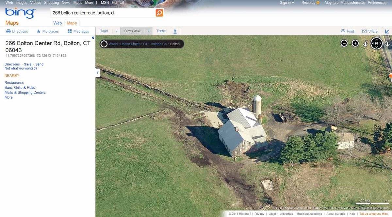Open My places

coord(48,31)
